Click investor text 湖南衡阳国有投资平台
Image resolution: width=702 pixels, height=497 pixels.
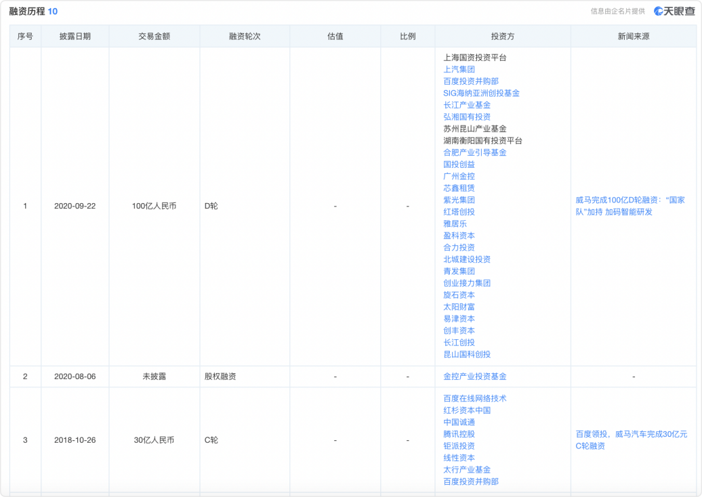click(482, 140)
